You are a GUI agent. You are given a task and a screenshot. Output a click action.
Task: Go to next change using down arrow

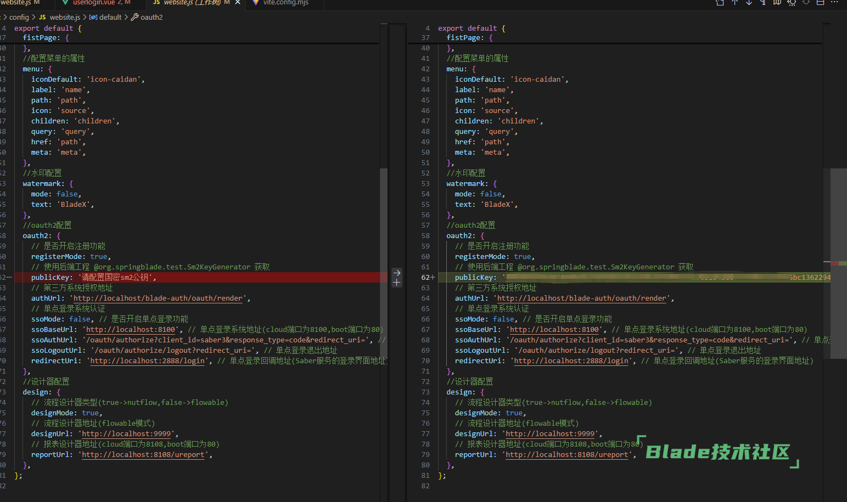[x=749, y=2]
